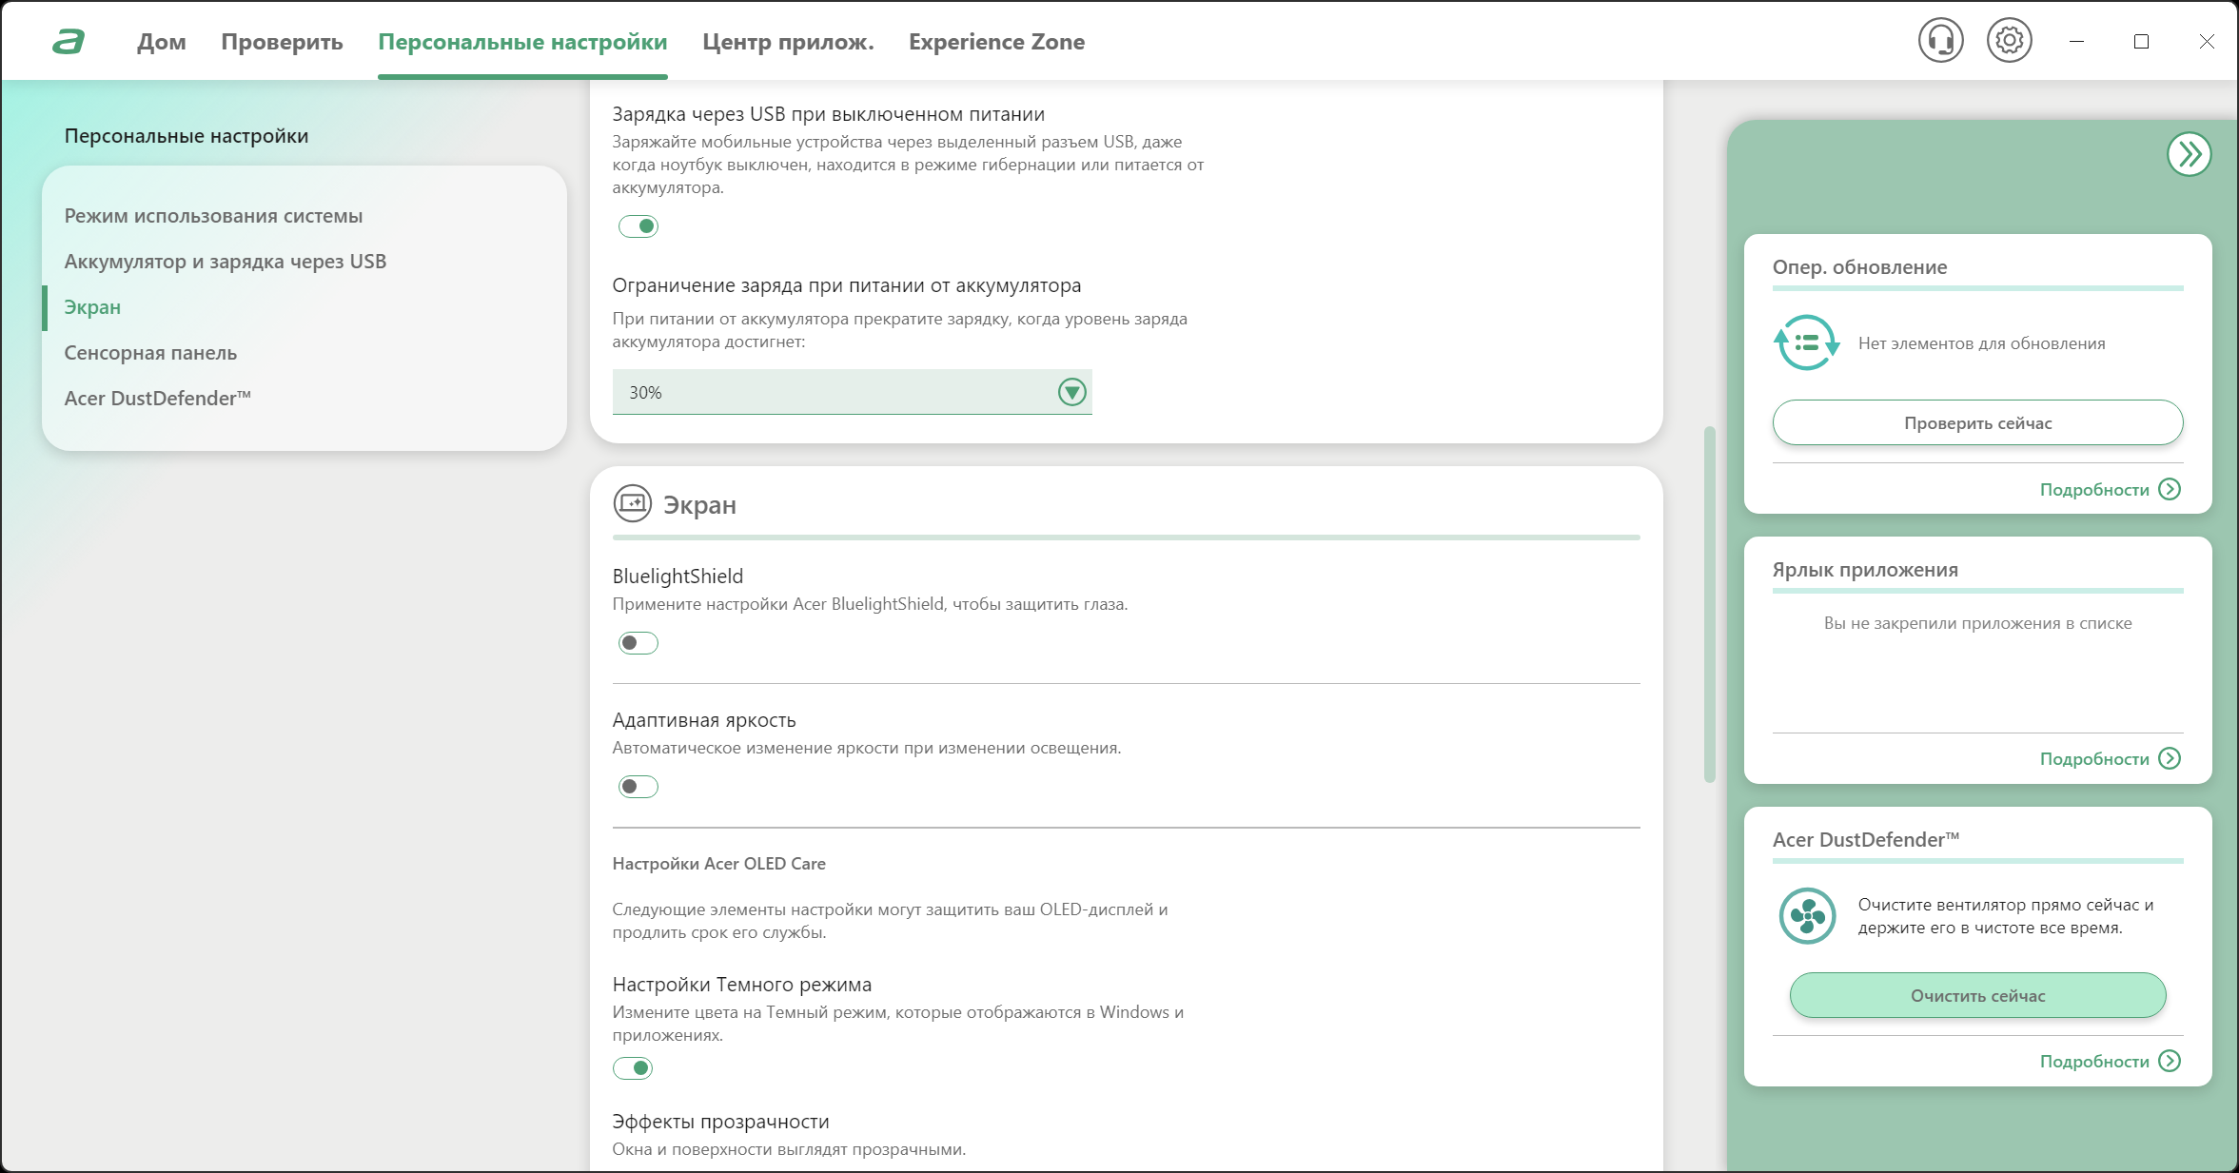Switch to the Проверить tab

[282, 42]
